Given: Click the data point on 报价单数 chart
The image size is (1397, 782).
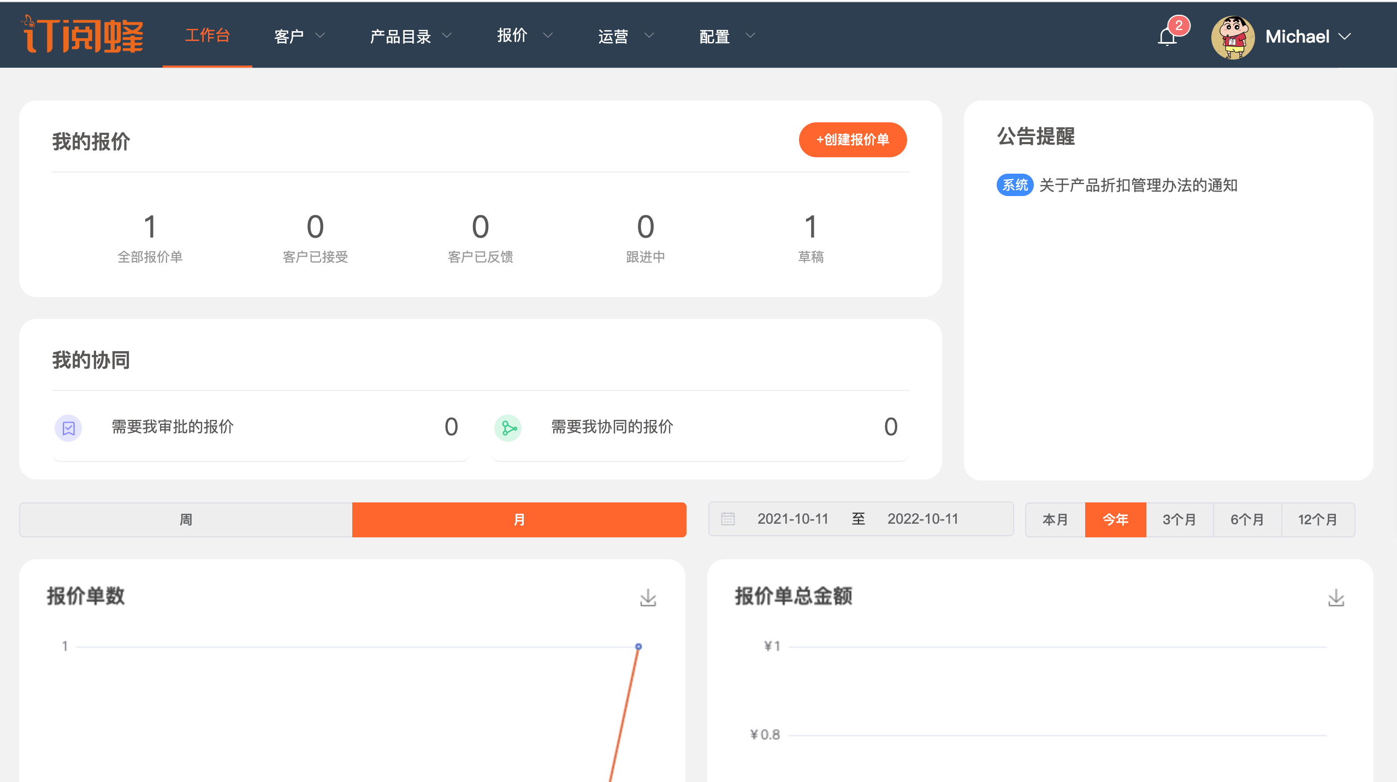Looking at the screenshot, I should [x=638, y=647].
